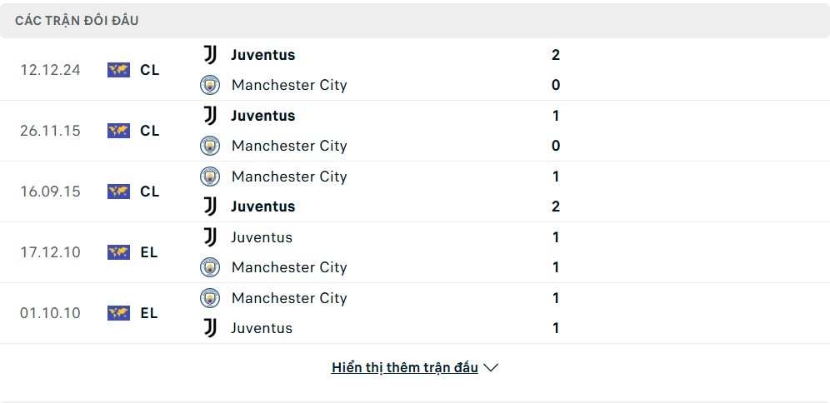Click Juventus crest in 16.09.15 match
The height and width of the screenshot is (403, 830).
(x=210, y=206)
